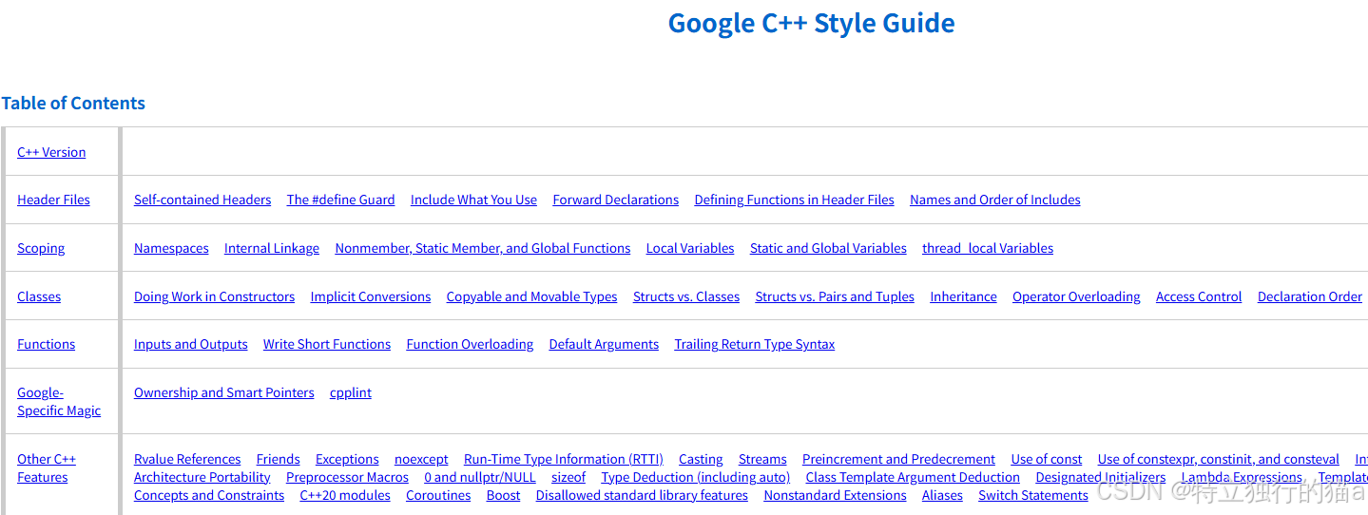Screen dimensions: 1368x515
Task: Open the Aliases link
Action: 942,495
